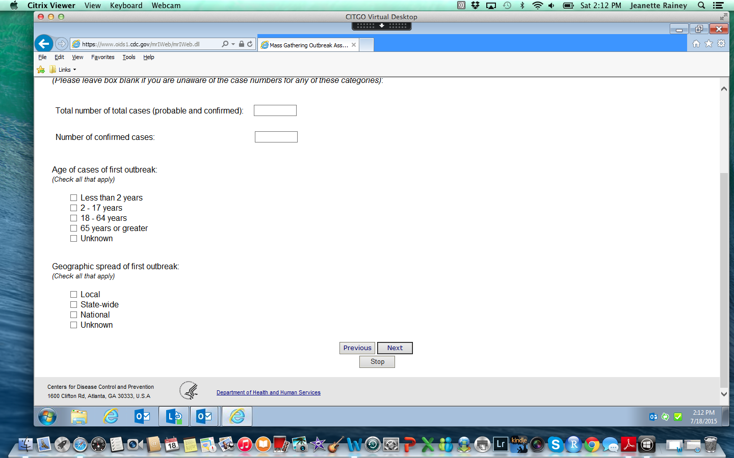Screen dimensions: 734x458
Task: Click the vertical scrollbar thumb
Action: 724,280
